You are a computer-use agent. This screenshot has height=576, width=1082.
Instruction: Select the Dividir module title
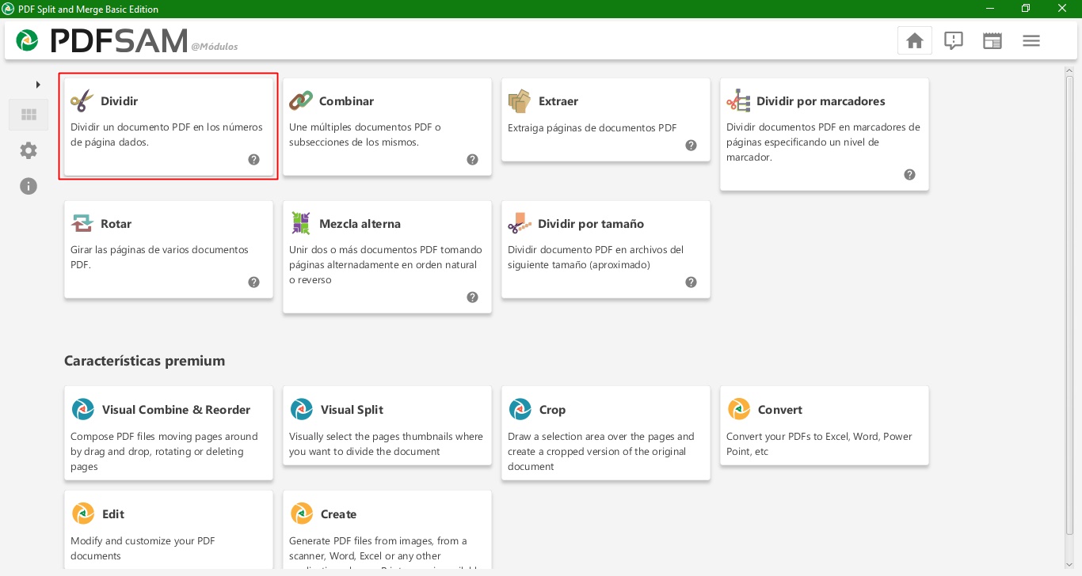tap(119, 101)
